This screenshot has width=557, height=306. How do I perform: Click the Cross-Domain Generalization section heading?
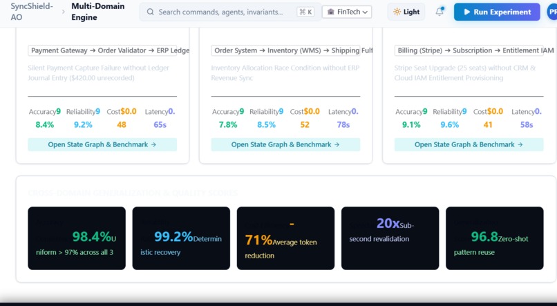click(133, 193)
